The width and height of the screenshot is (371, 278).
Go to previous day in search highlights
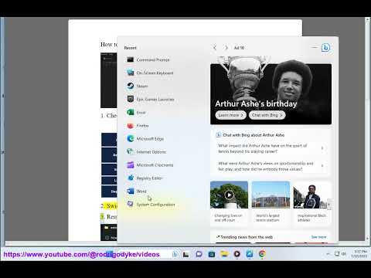215,48
